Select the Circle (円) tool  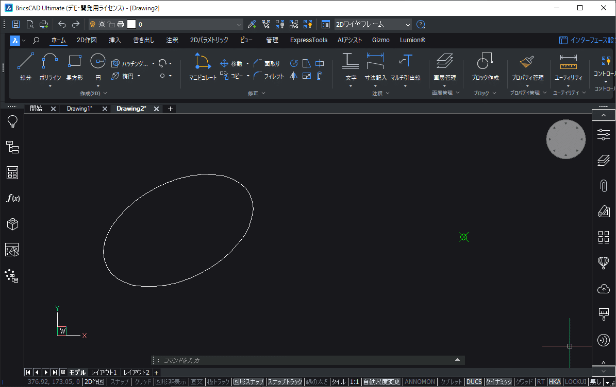(x=98, y=66)
